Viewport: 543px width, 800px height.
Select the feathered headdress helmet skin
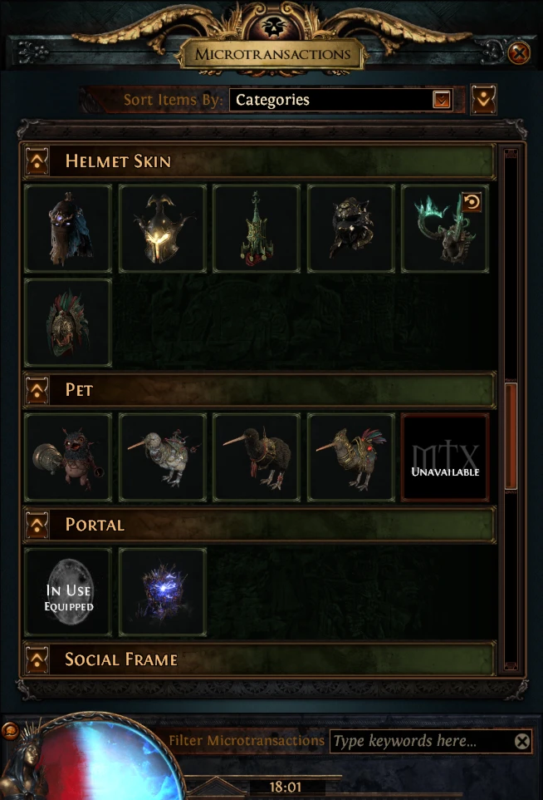click(68, 323)
